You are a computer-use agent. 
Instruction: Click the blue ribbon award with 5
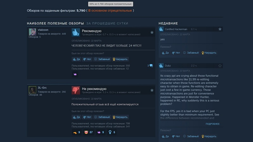[x=112, y=132]
